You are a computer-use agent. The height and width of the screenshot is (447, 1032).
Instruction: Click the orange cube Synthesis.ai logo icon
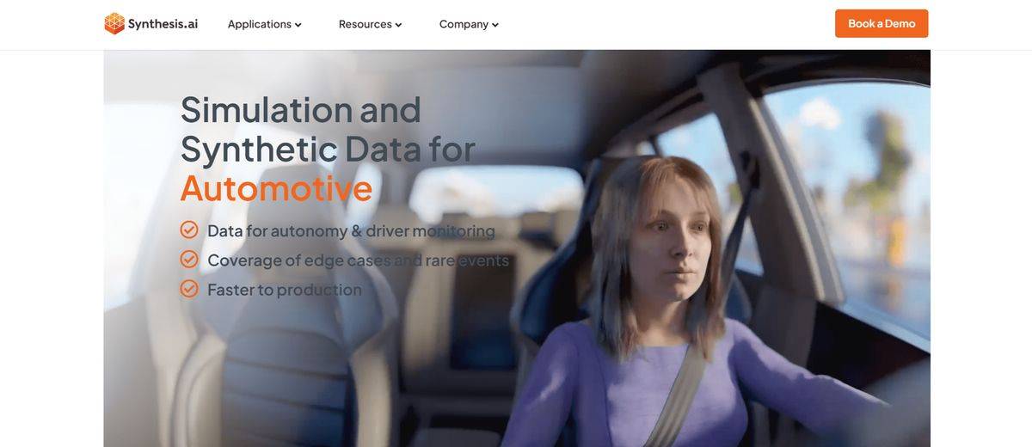pyautogui.click(x=114, y=23)
